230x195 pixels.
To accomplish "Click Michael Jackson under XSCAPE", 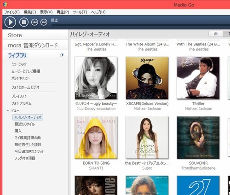I will (x=147, y=109).
